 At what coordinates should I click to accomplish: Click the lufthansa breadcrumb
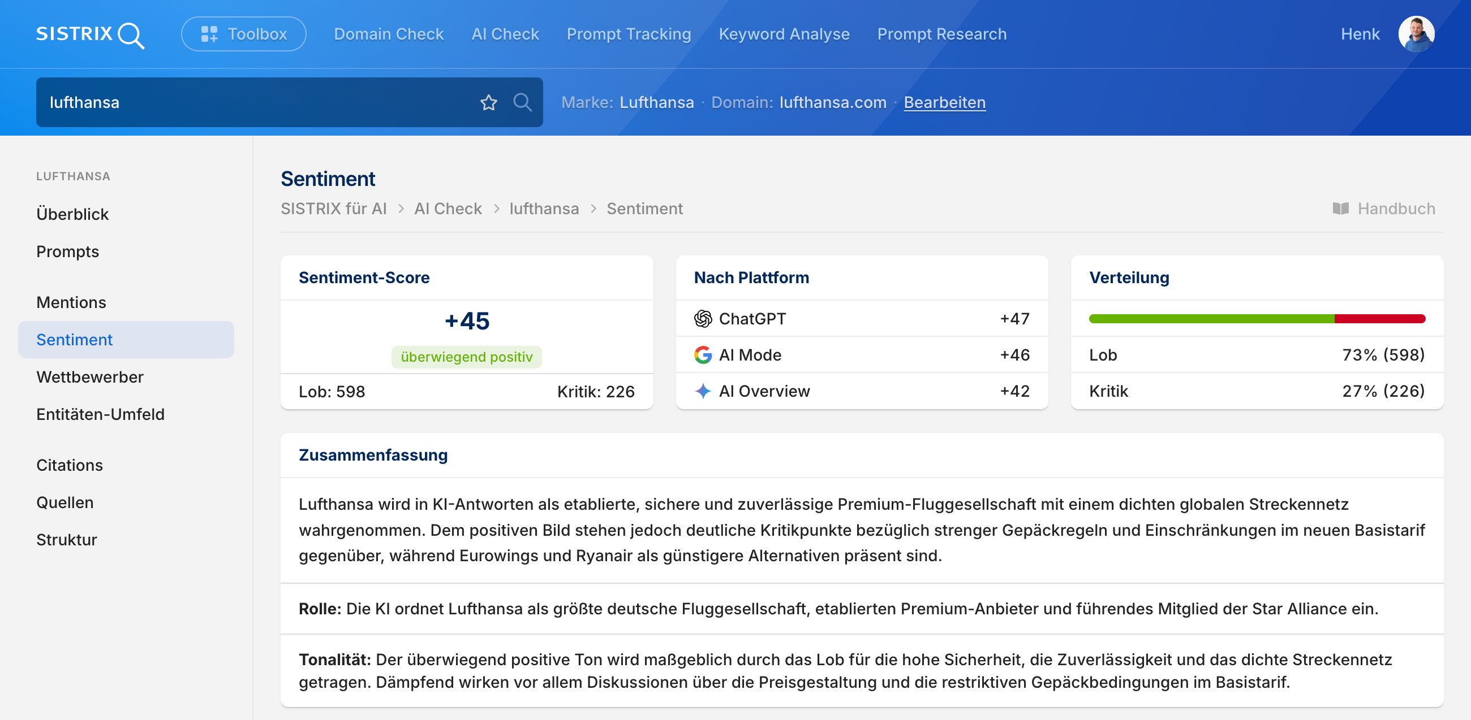click(x=544, y=209)
